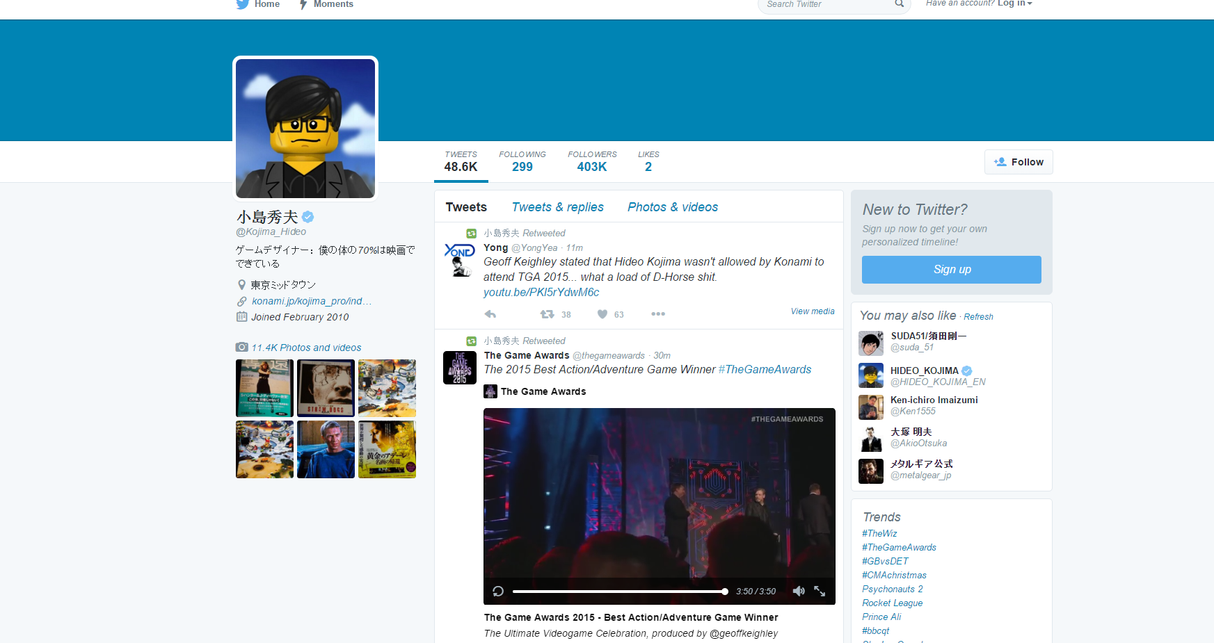Viewport: 1214px width, 643px height.
Task: Refresh the You may also like suggestions
Action: (x=978, y=317)
